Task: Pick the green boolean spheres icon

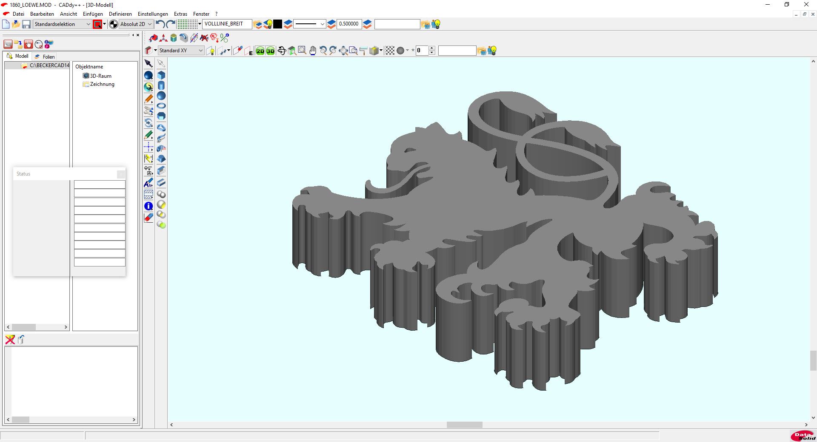Action: (161, 225)
